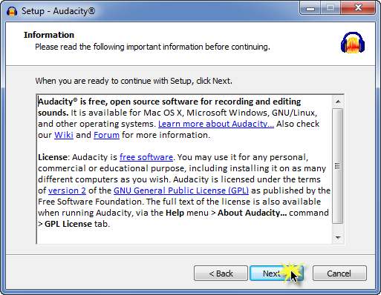Open the GNU General Public License (GPL) link
Image resolution: width=381 pixels, height=295 pixels.
click(181, 190)
